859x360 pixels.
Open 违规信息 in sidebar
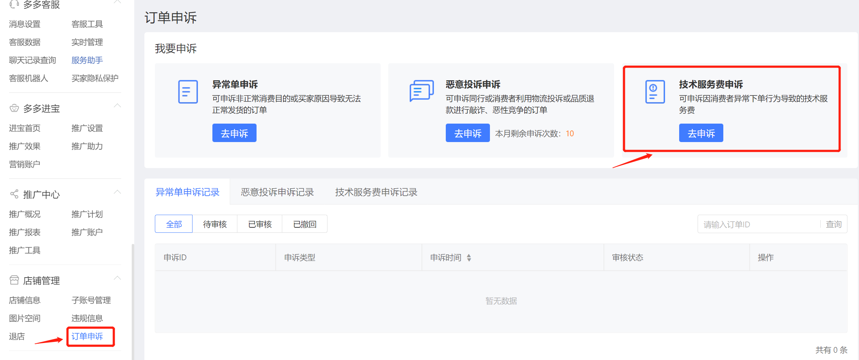click(x=87, y=318)
